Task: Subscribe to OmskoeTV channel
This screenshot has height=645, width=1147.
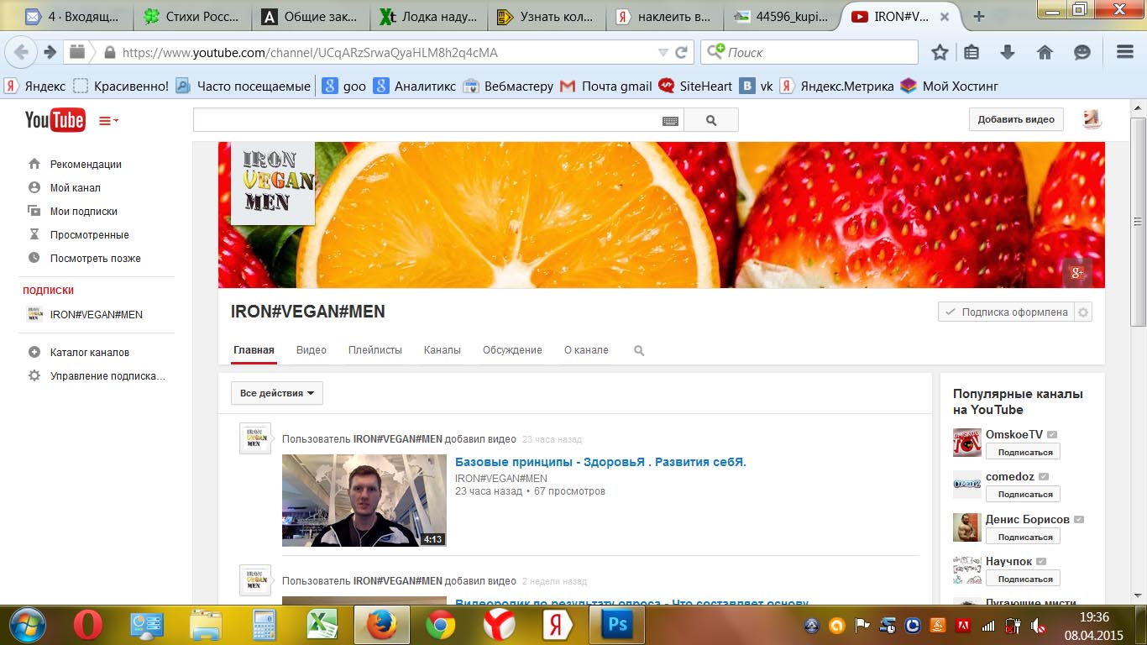Action: (1023, 452)
